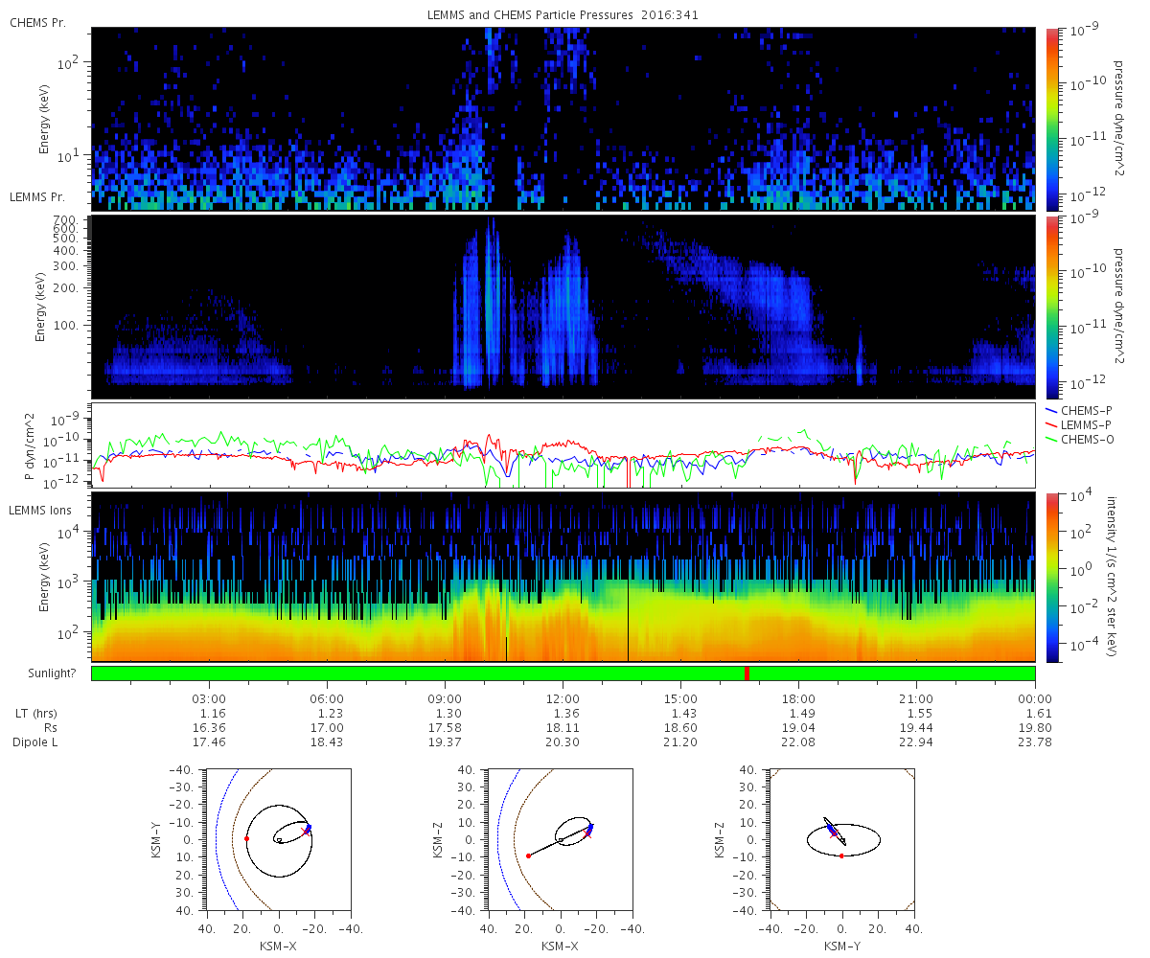
Task: Click the LT value 1.61
Action: coord(1039,714)
